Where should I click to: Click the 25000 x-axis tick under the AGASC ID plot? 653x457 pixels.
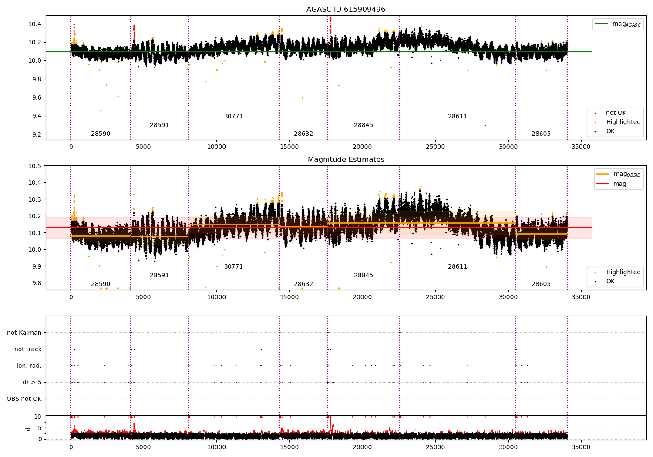click(x=435, y=147)
